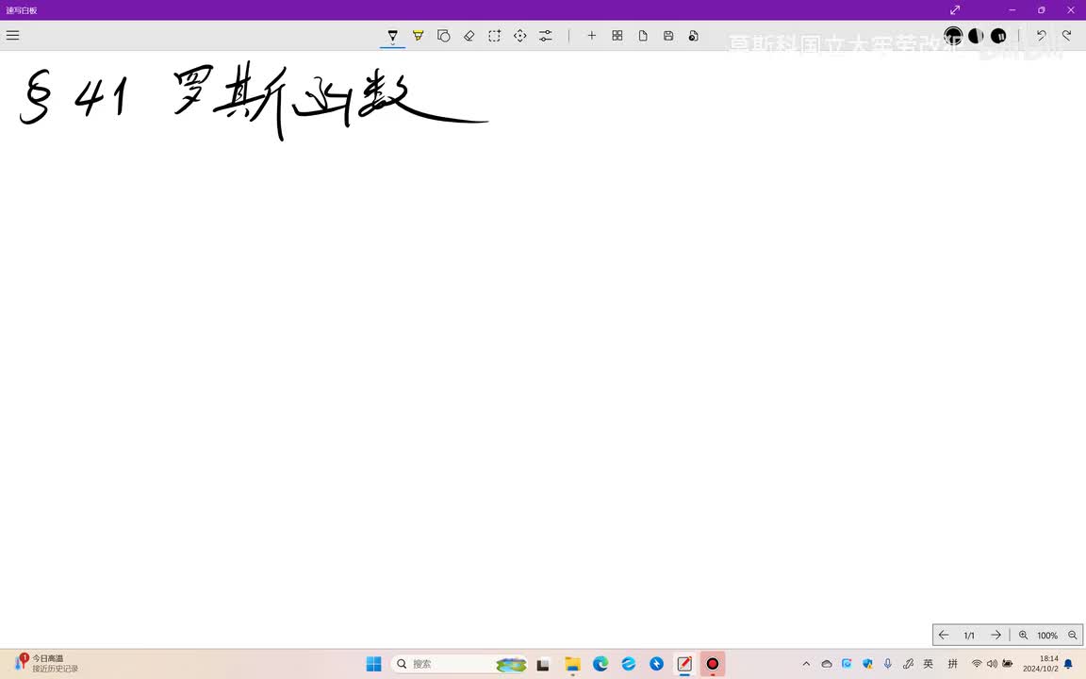
Task: Select the yellow highlighter tool
Action: click(x=419, y=35)
